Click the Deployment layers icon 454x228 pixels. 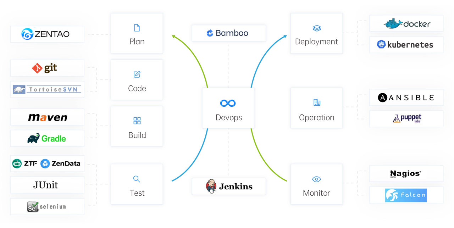317,28
